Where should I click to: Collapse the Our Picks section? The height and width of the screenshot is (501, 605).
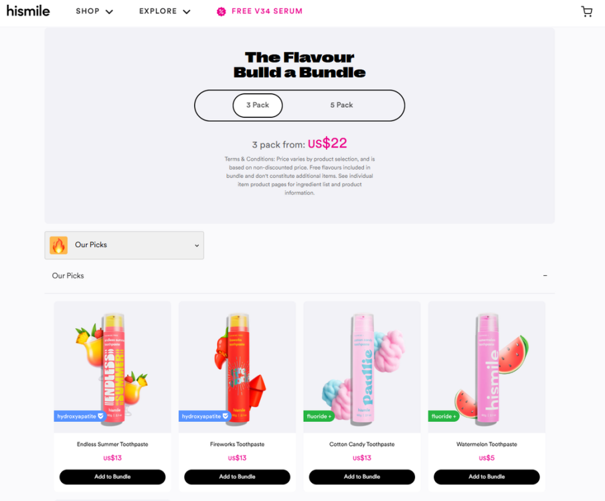(545, 275)
